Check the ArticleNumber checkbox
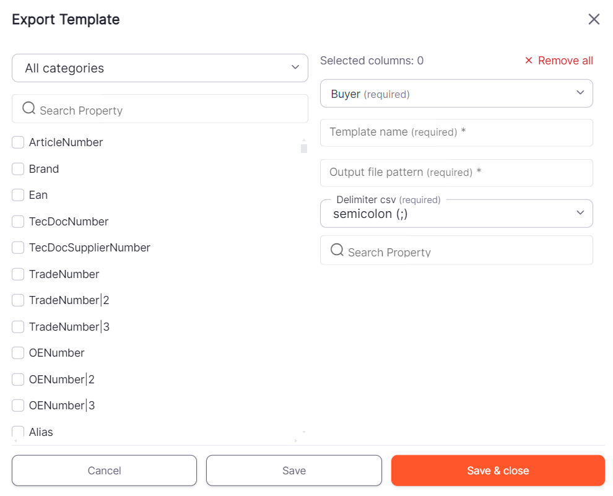Viewport: 613px width, 496px height. [x=18, y=142]
